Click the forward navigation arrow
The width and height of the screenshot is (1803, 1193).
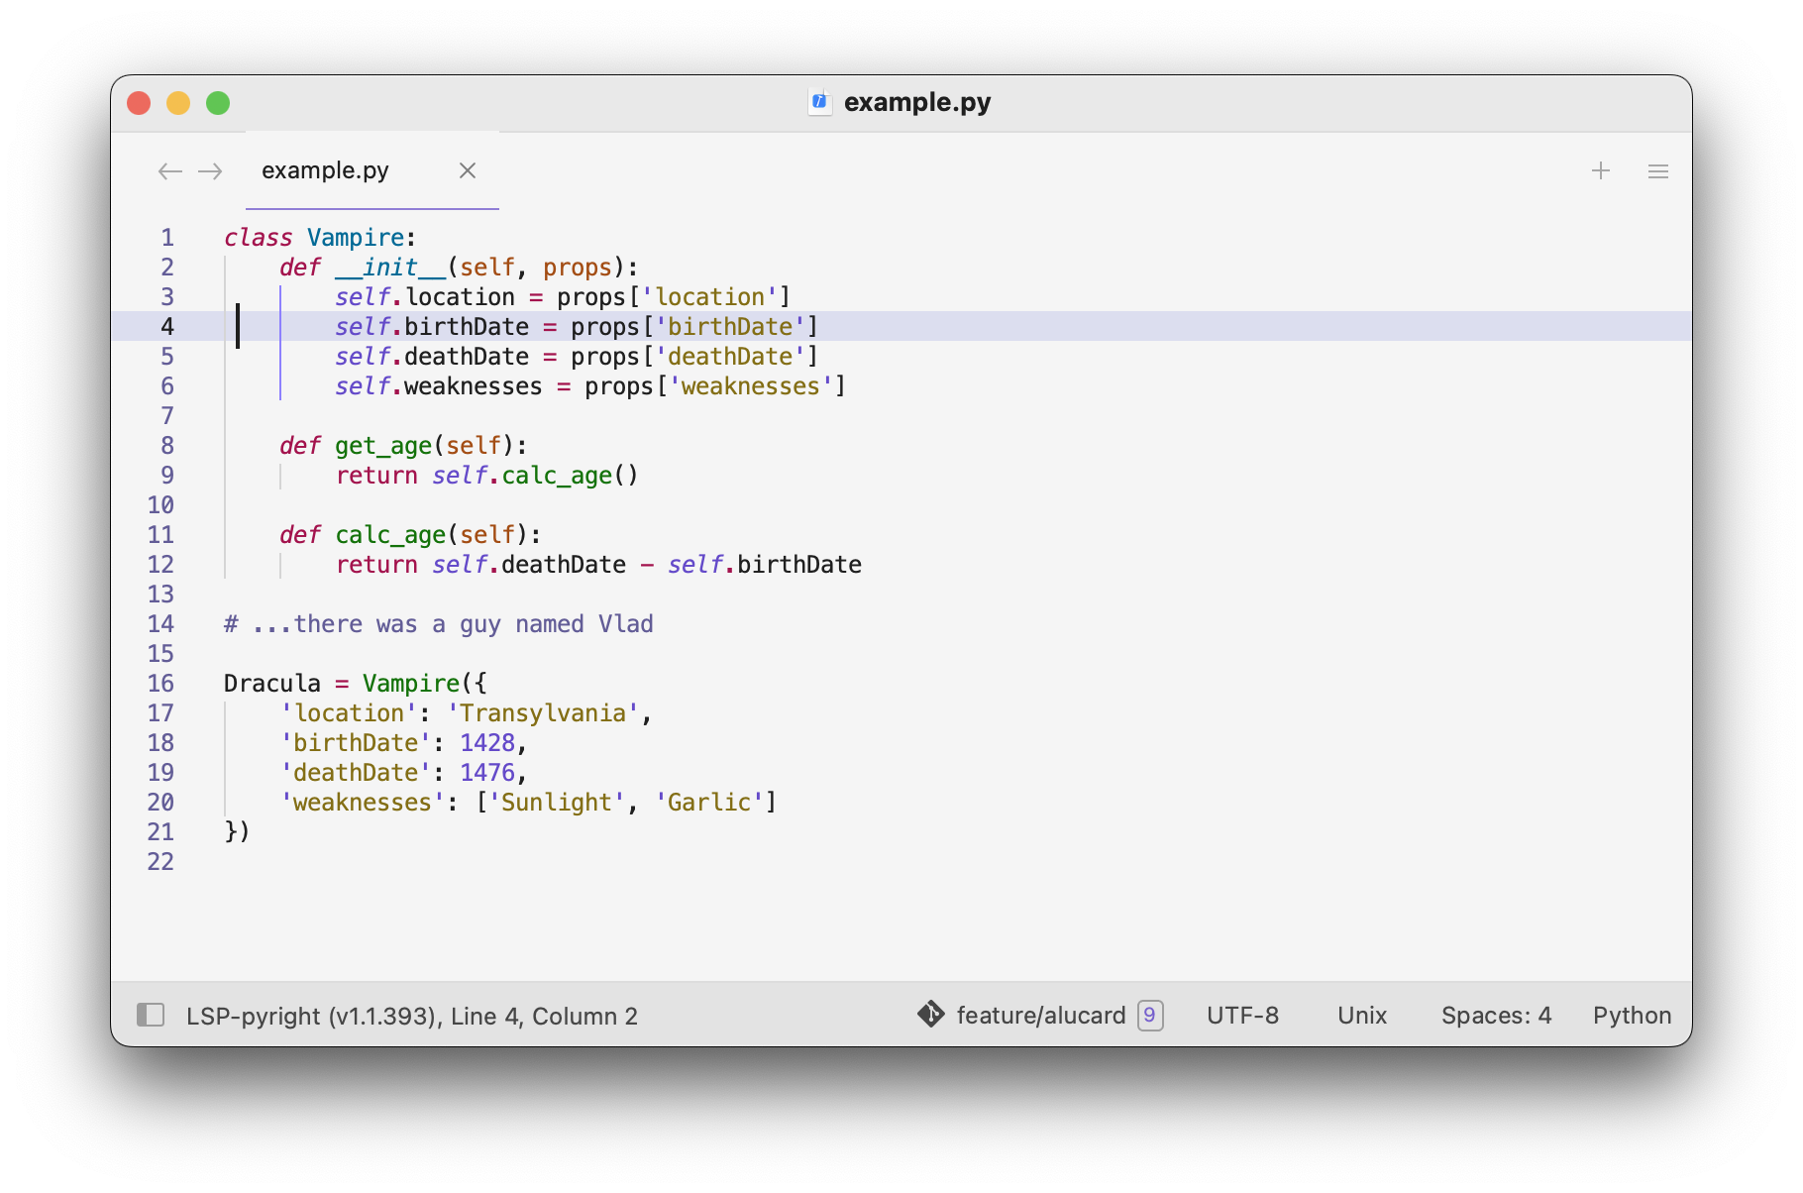pos(210,171)
